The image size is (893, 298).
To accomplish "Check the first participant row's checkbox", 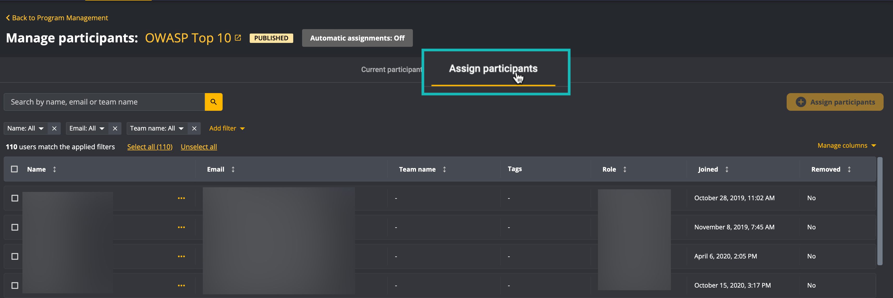I will click(x=14, y=198).
